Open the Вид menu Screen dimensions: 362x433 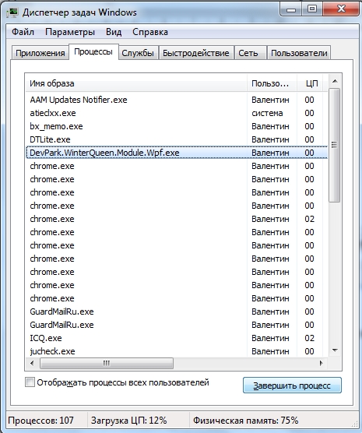click(114, 32)
